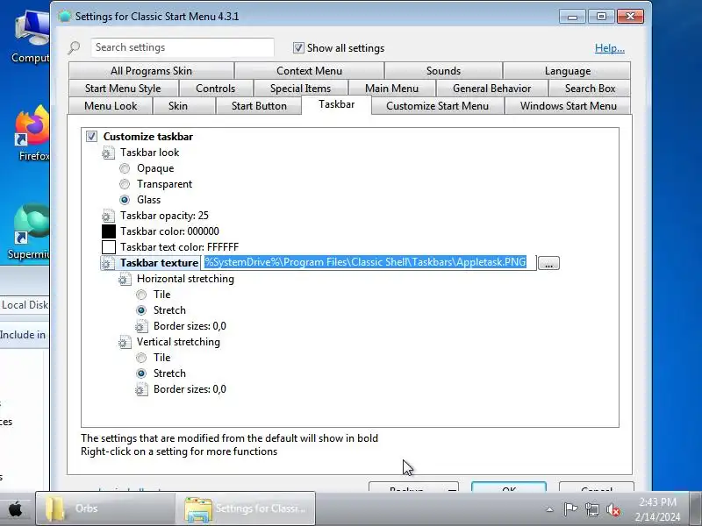Click the taskbar clock showing 2:43 PM
This screenshot has height=526, width=702.
click(x=657, y=509)
